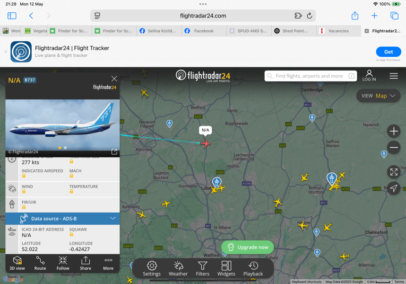
Task: Show all tabs overview
Action: click(394, 16)
